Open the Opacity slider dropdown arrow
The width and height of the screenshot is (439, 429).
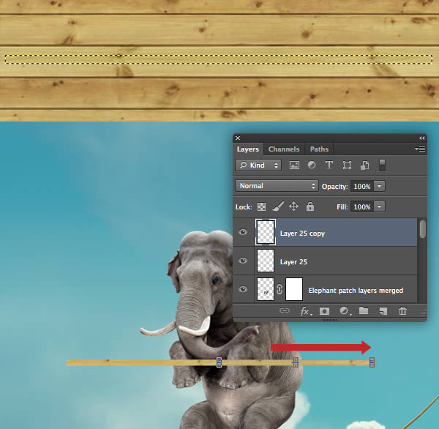379,186
